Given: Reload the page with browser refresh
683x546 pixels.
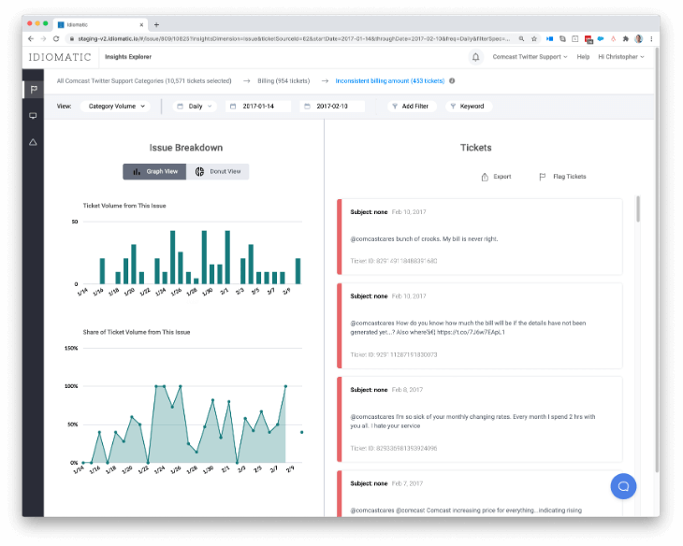Looking at the screenshot, I should tap(56, 39).
